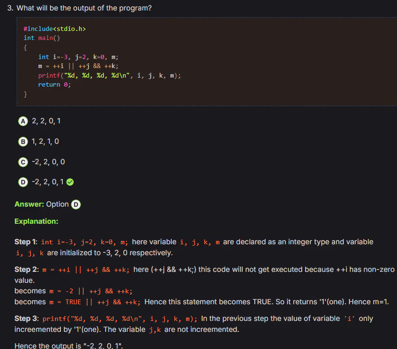The height and width of the screenshot is (349, 397).
Task: Click the green "Answer:" label
Action: click(29, 204)
